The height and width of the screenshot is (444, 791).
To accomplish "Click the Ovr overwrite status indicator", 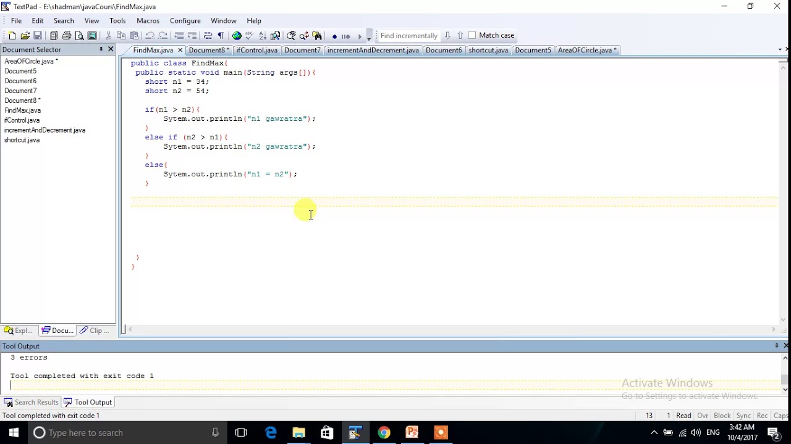I will 703,416.
